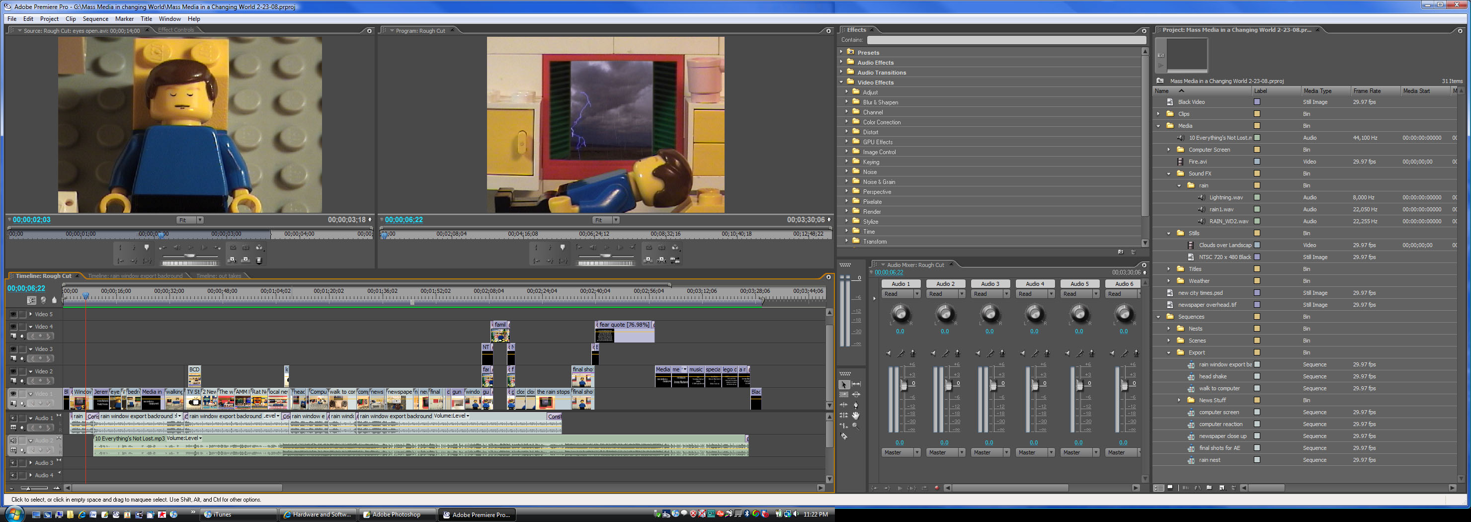Click Set In Point in Source monitor
Image resolution: width=1471 pixels, height=522 pixels.
(x=120, y=248)
